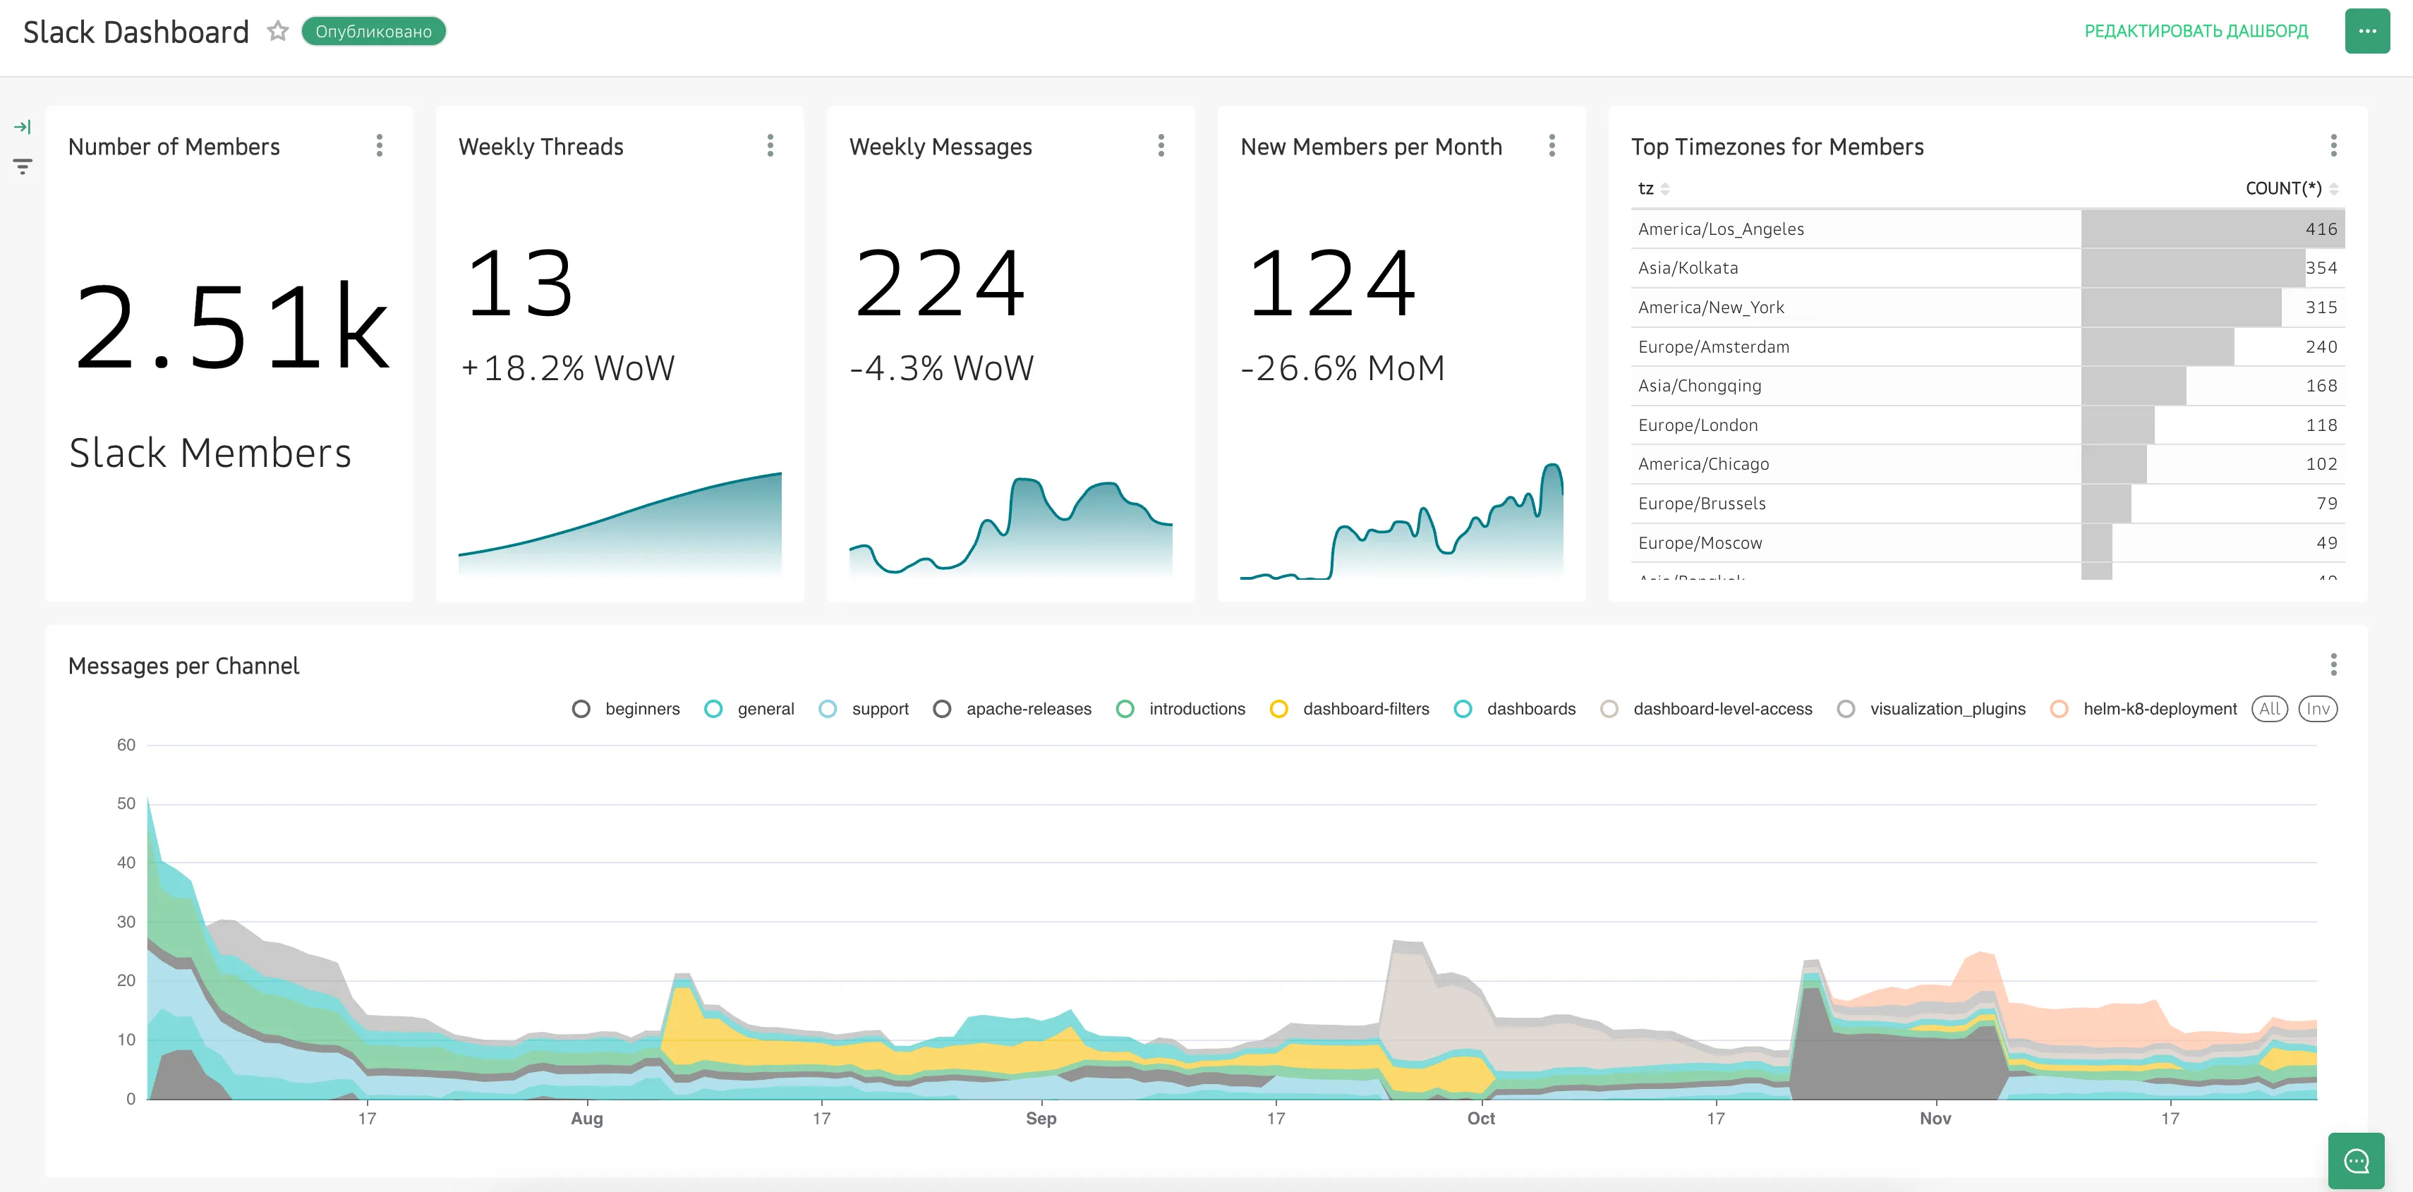The height and width of the screenshot is (1192, 2413).
Task: Click the -4.3% WoW change label
Action: pos(941,368)
